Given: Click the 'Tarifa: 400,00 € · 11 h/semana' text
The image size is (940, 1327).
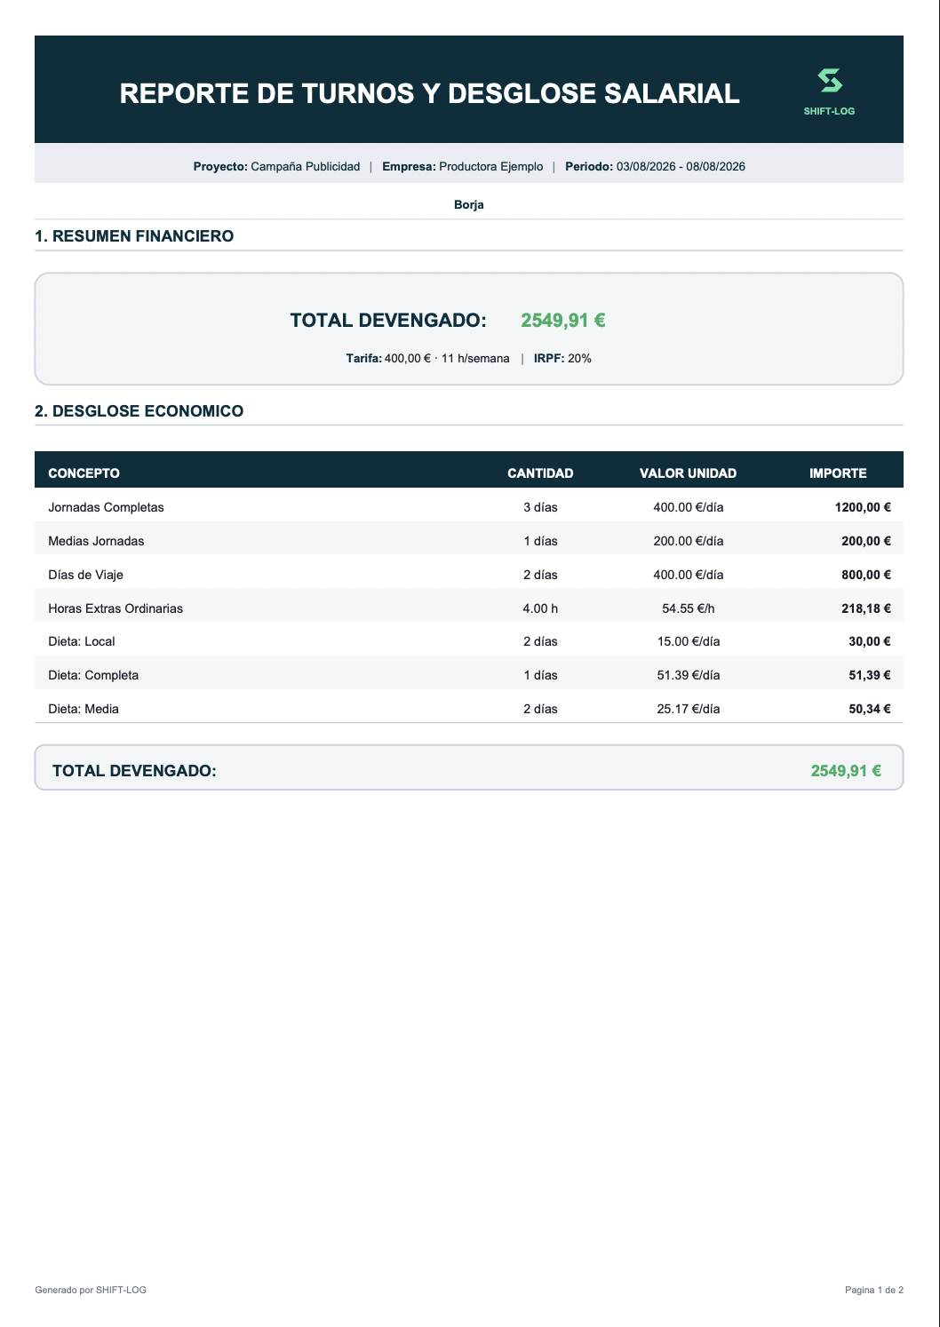Looking at the screenshot, I should [x=428, y=359].
